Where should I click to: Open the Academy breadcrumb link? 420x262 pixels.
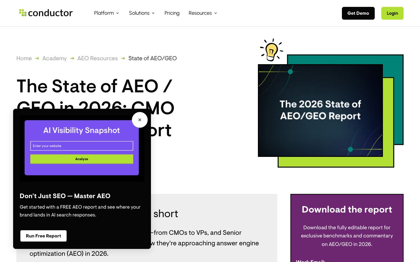click(54, 58)
